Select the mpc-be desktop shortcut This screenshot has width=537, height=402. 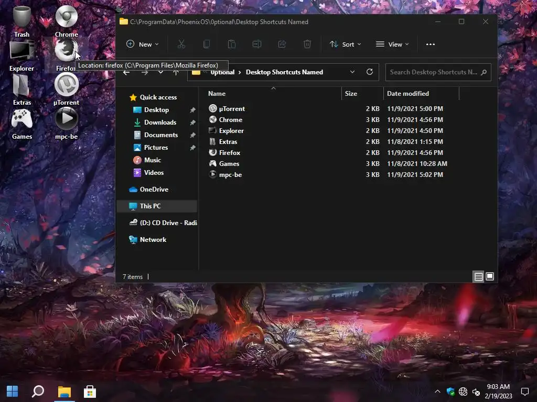tap(67, 124)
